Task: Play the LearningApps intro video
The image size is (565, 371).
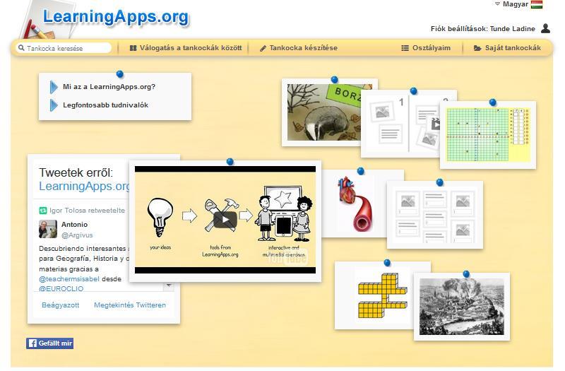Action: click(x=225, y=219)
